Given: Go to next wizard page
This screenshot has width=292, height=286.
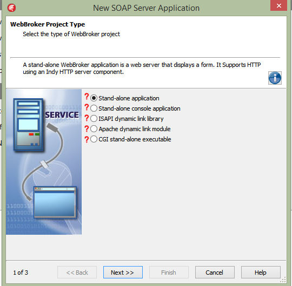Looking at the screenshot, I should pos(123,273).
